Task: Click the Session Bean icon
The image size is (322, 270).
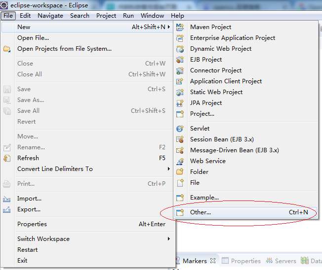Action: tap(180, 139)
